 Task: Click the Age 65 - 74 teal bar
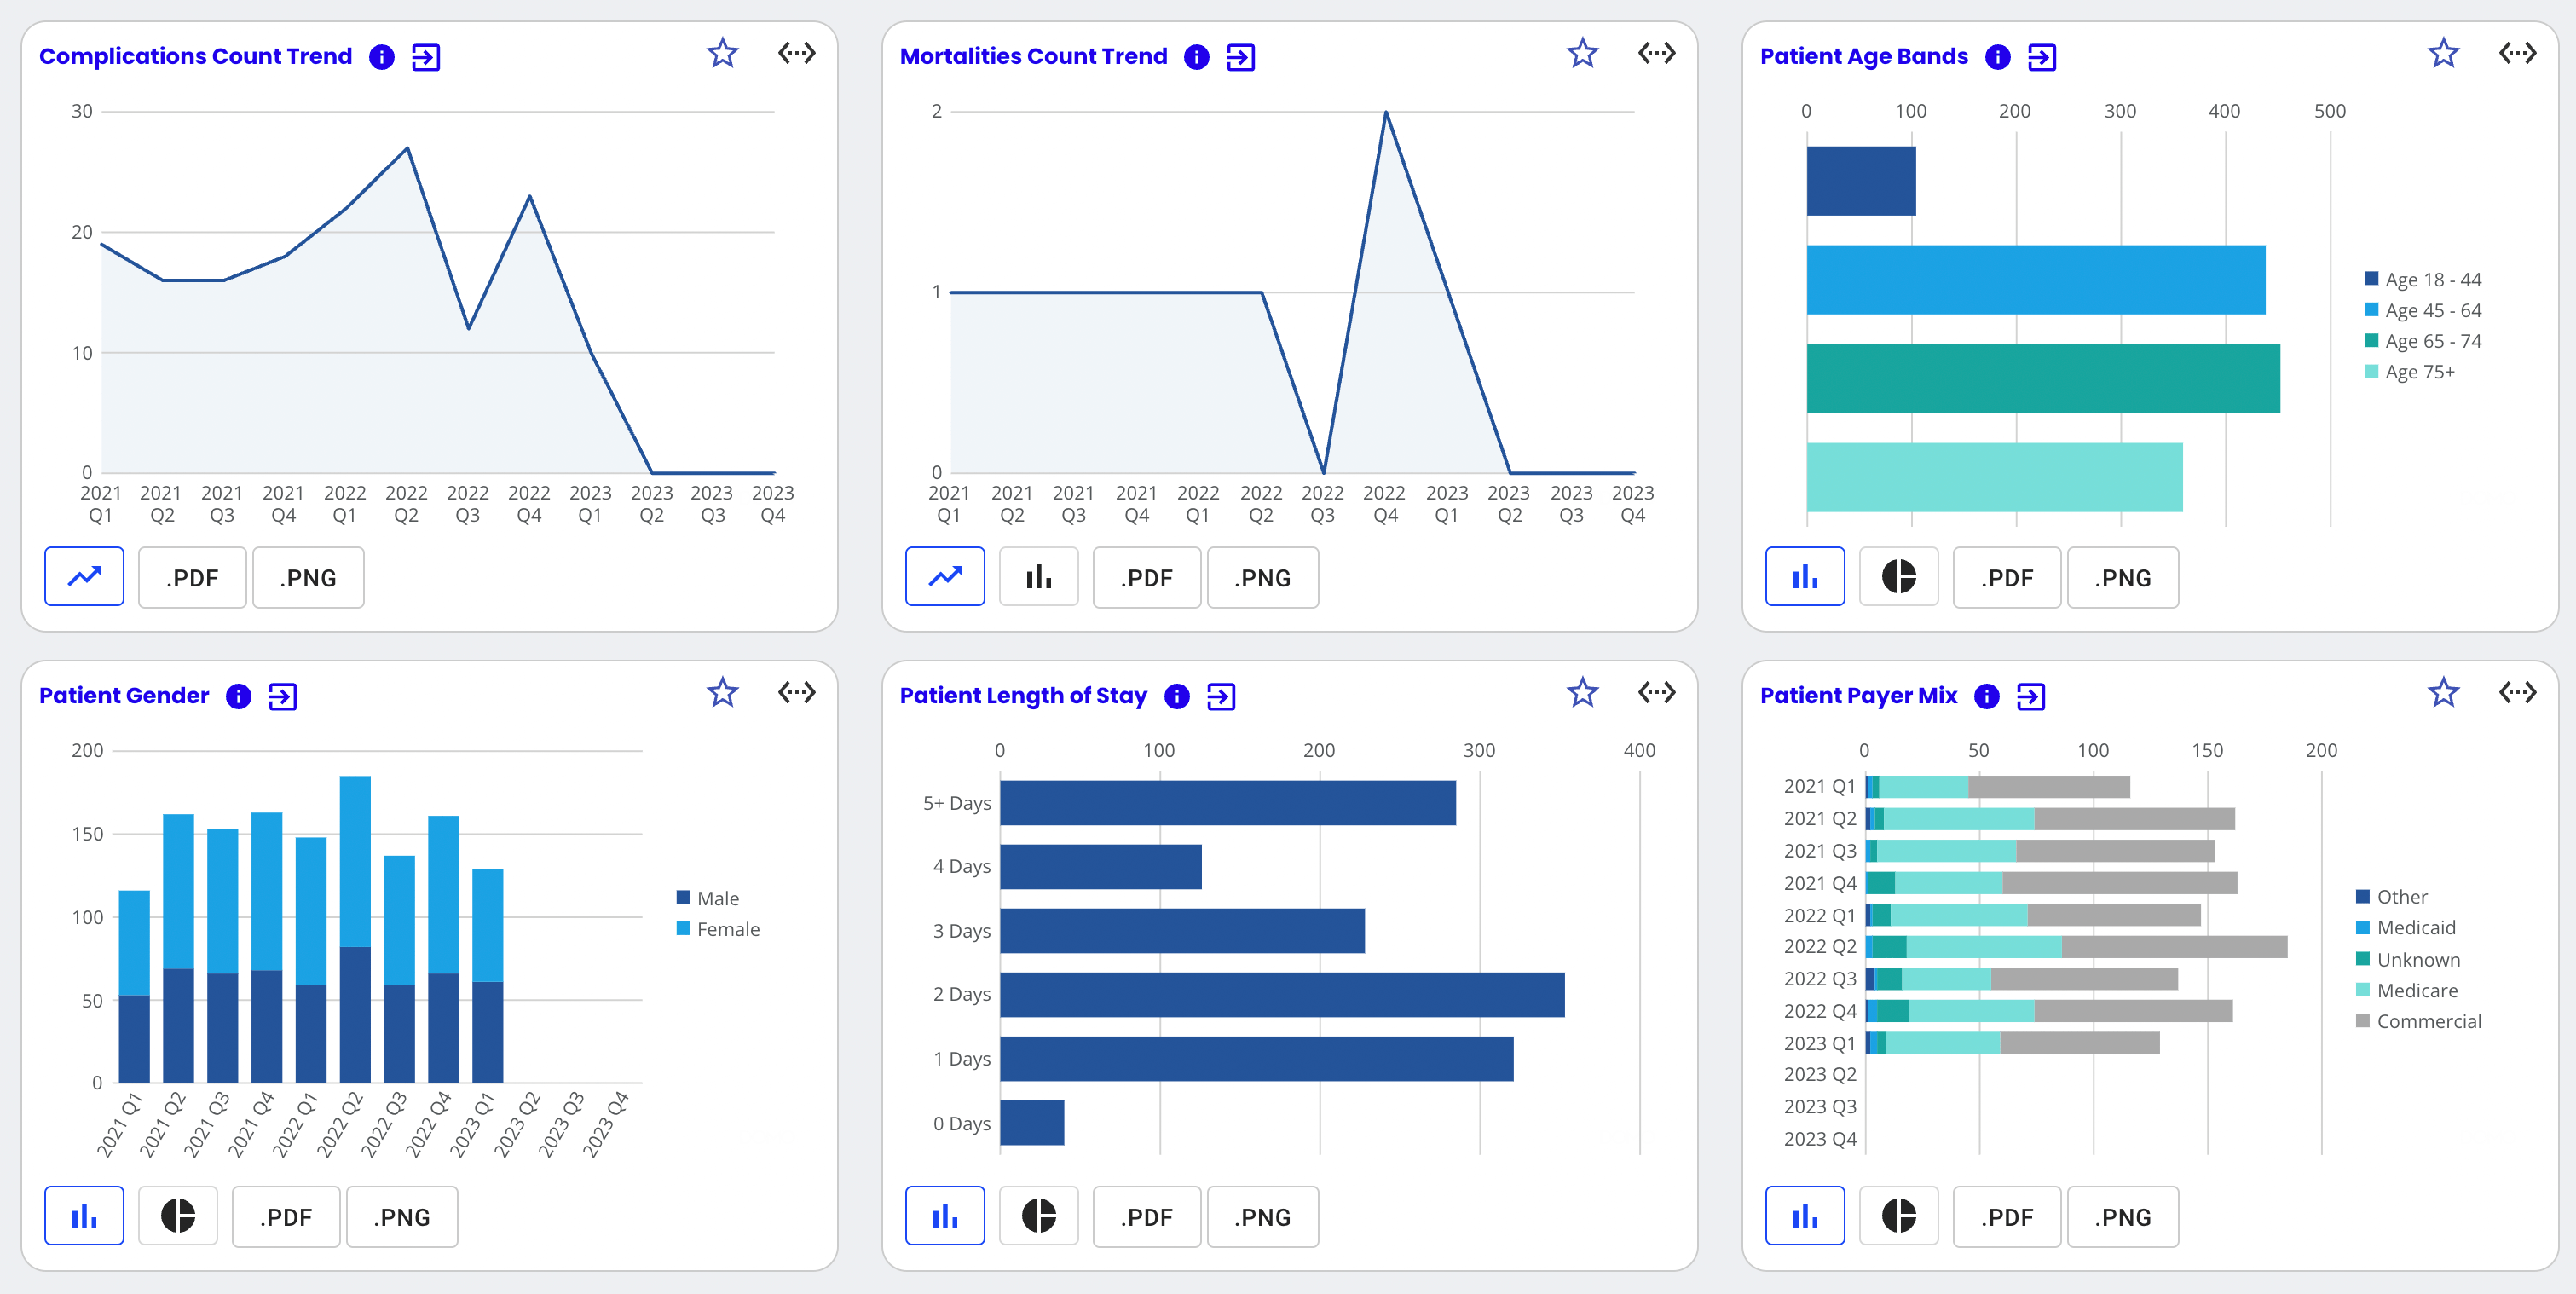2043,378
